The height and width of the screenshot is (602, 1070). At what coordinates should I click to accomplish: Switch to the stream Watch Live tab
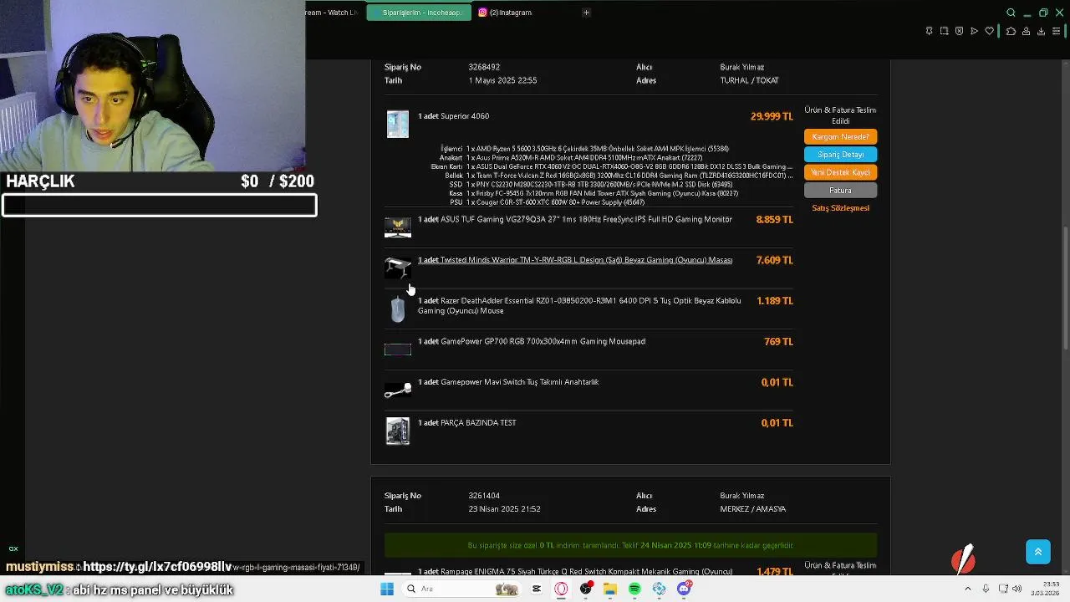point(334,13)
